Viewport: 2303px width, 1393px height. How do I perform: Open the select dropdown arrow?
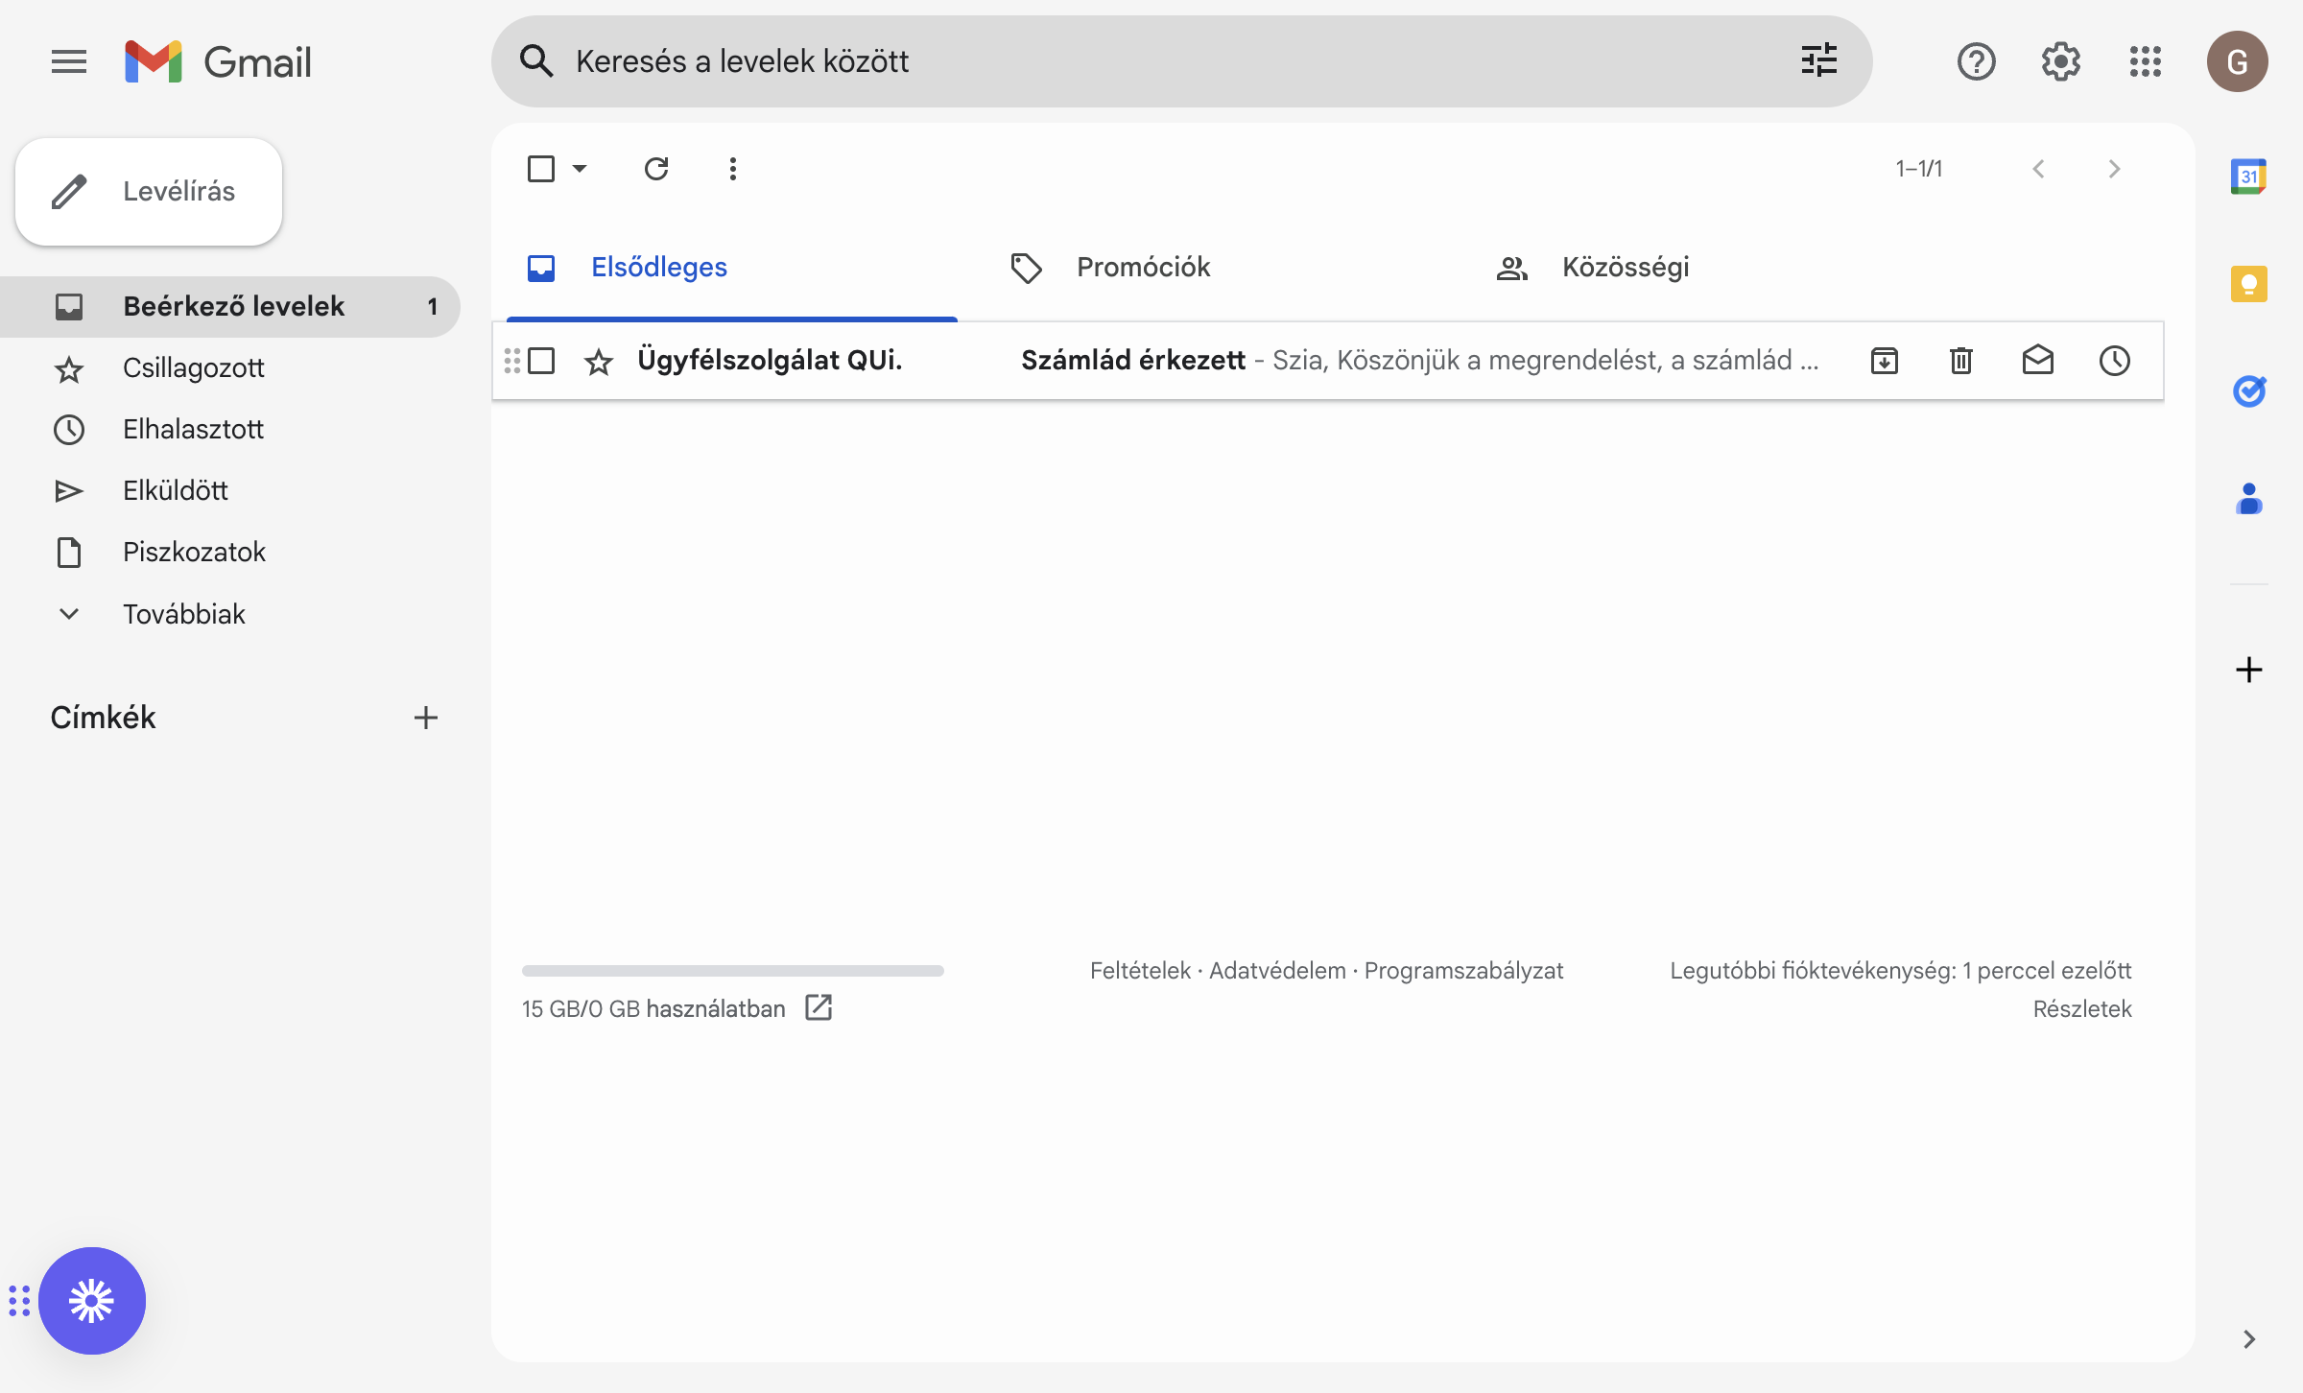click(x=580, y=169)
